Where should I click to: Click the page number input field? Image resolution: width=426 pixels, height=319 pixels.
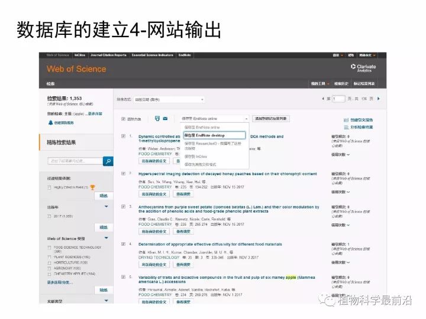pos(339,99)
